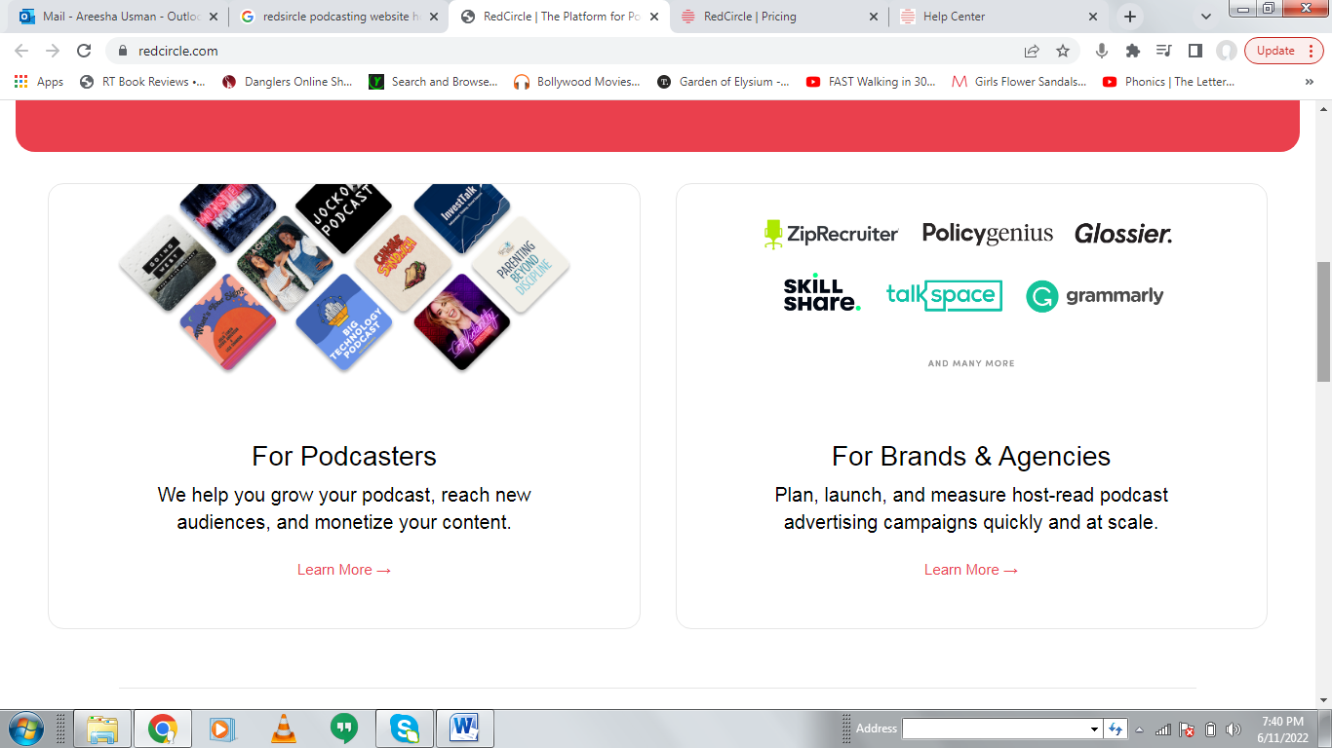The image size is (1332, 748).
Task: Go back to the previous page
Action: pyautogui.click(x=21, y=51)
